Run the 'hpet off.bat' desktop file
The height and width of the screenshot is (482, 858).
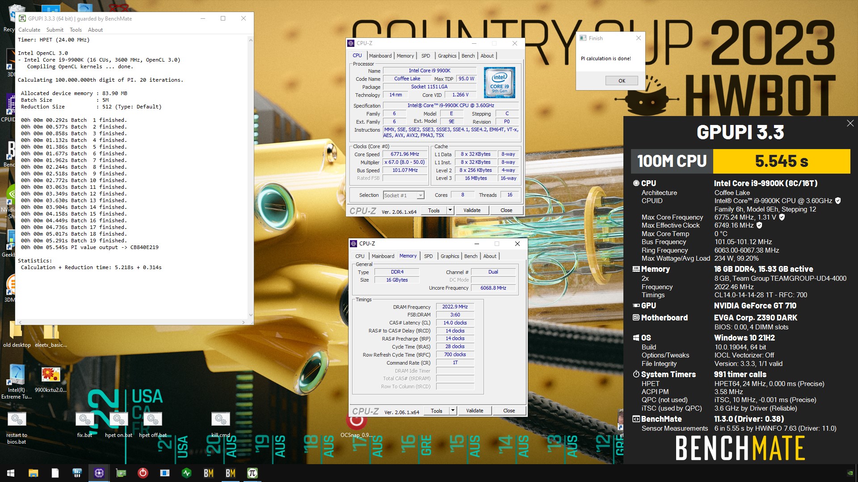pyautogui.click(x=153, y=424)
